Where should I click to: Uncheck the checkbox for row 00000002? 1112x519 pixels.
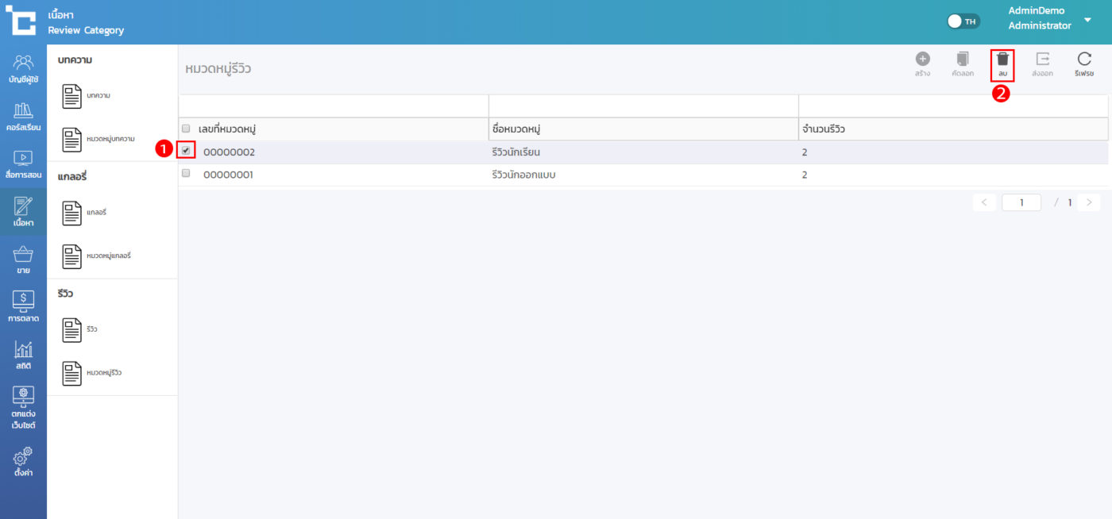pos(186,151)
